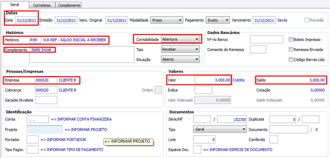
Task: Click the Crédito label beside Valor
Action: (238, 80)
